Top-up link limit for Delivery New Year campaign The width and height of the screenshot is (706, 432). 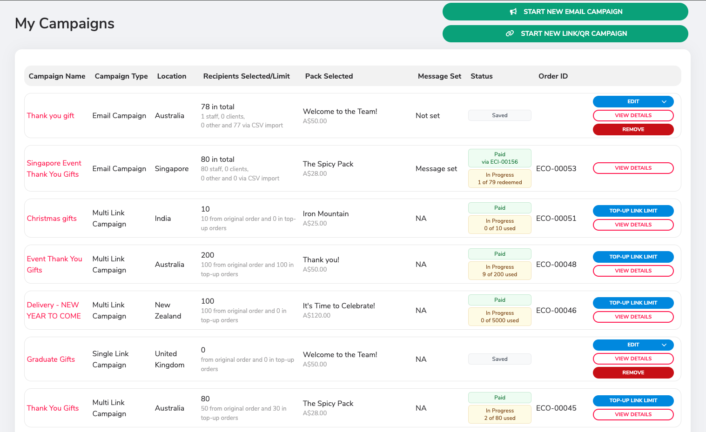pyautogui.click(x=633, y=303)
